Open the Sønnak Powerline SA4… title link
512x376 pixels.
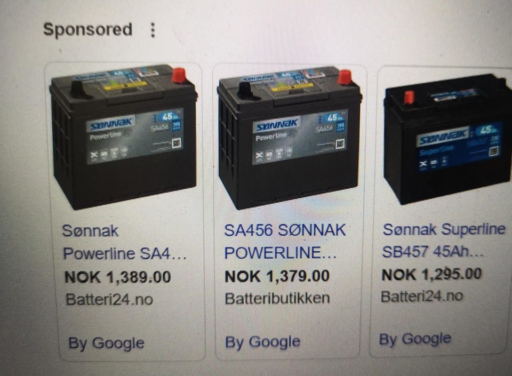coord(125,242)
